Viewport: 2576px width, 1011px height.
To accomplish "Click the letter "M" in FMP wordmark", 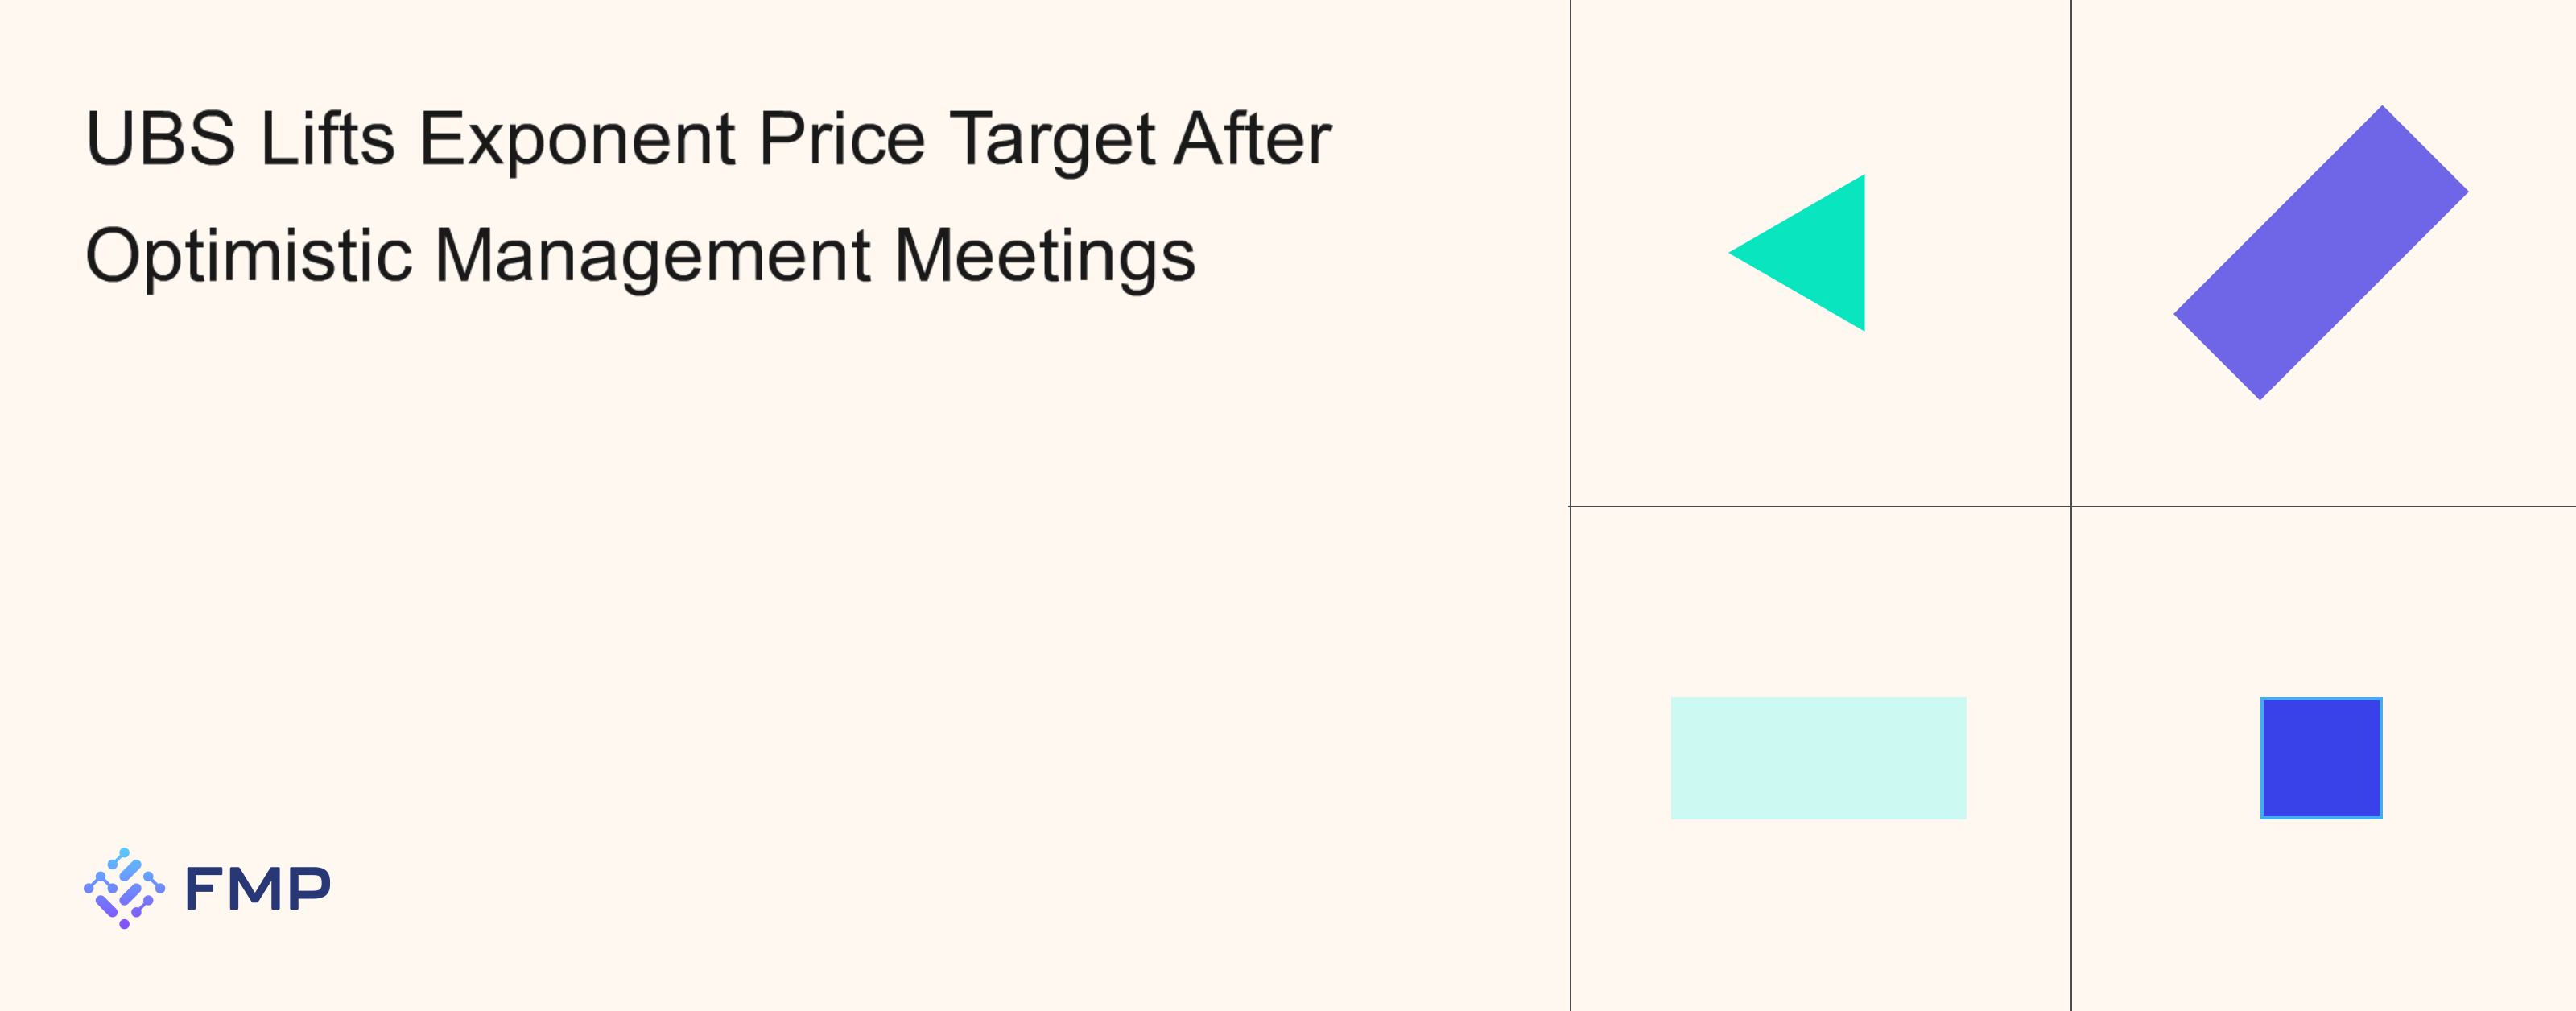I will (x=257, y=889).
